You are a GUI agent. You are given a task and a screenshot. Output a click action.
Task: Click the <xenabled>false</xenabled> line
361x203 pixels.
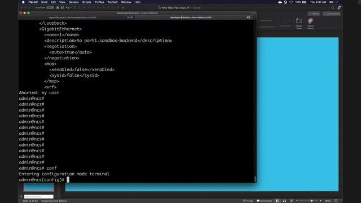click(x=82, y=69)
